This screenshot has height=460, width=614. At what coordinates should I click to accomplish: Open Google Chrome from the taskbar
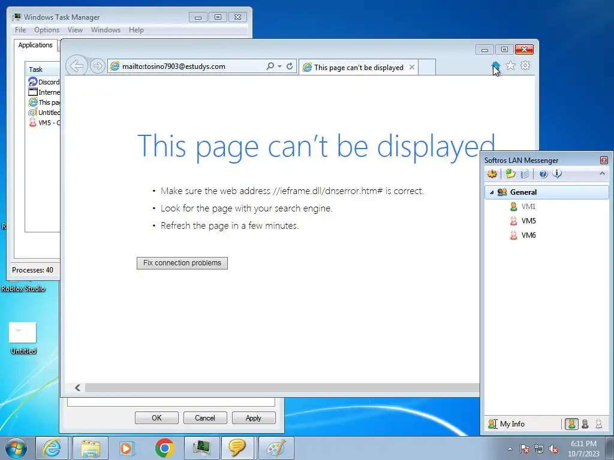click(164, 448)
